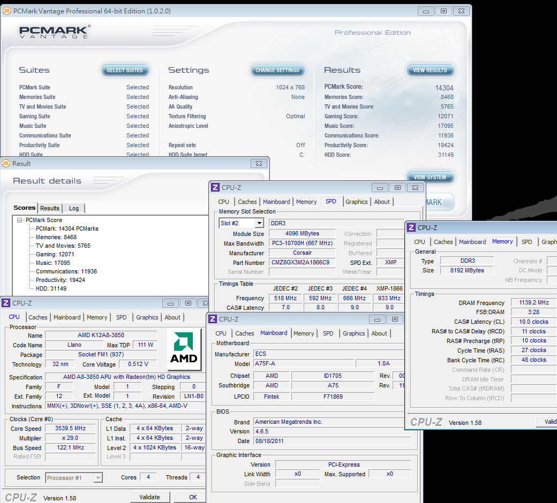Open Memory tab in bottom-left CPU-Z window
Image resolution: width=557 pixels, height=503 pixels.
(97, 317)
